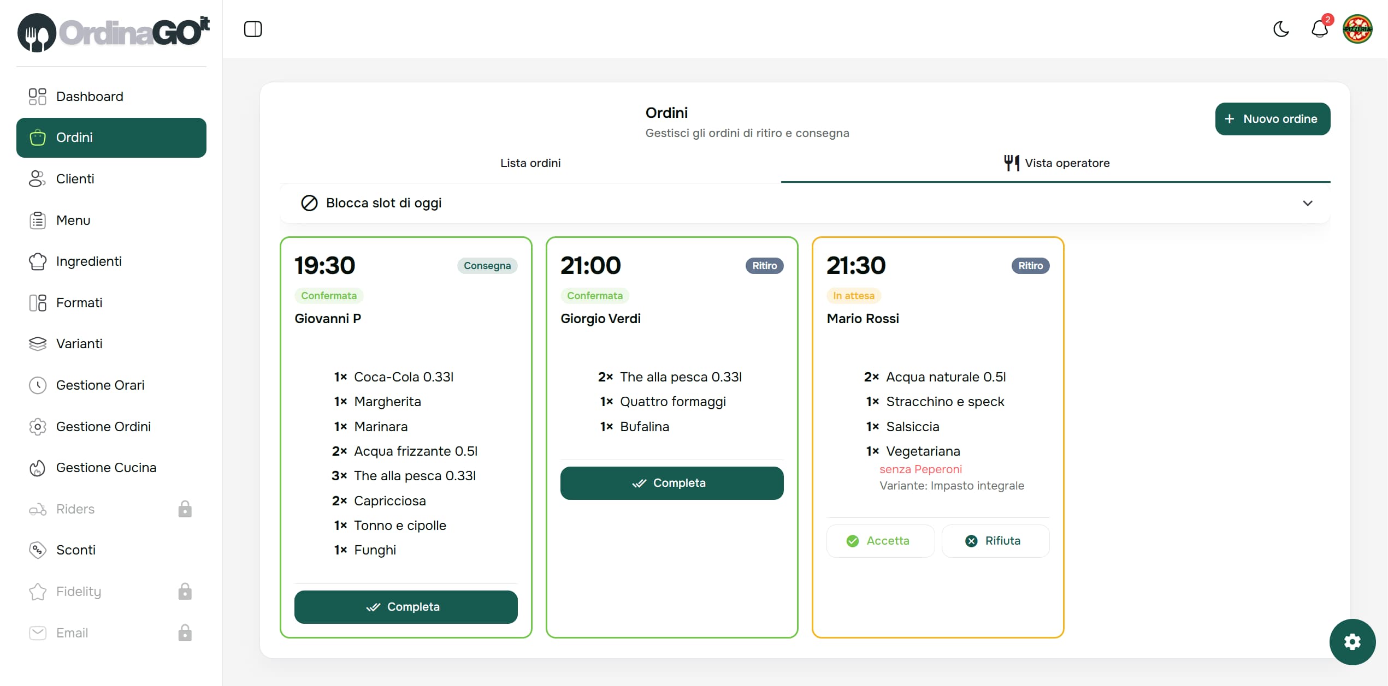Toggle the sidebar panel icon
Screen dimensions: 1388x686
253,29
